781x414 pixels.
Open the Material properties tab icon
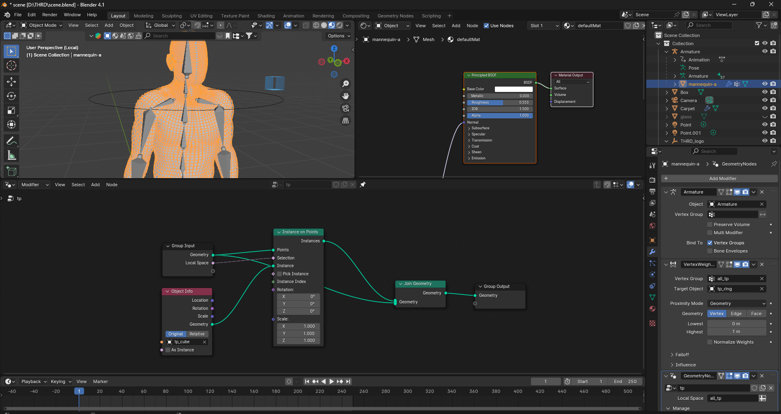pyautogui.click(x=652, y=309)
